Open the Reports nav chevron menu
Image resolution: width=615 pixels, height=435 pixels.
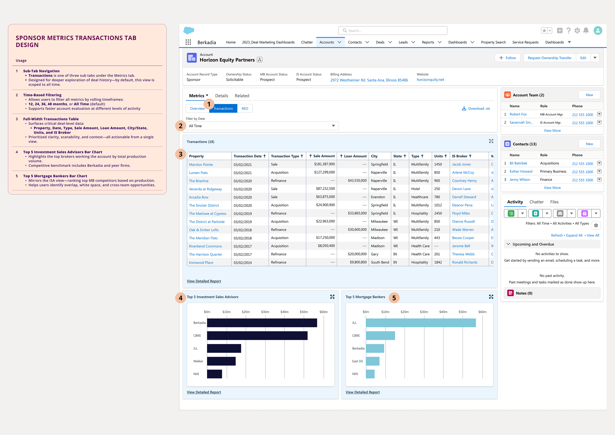click(440, 42)
